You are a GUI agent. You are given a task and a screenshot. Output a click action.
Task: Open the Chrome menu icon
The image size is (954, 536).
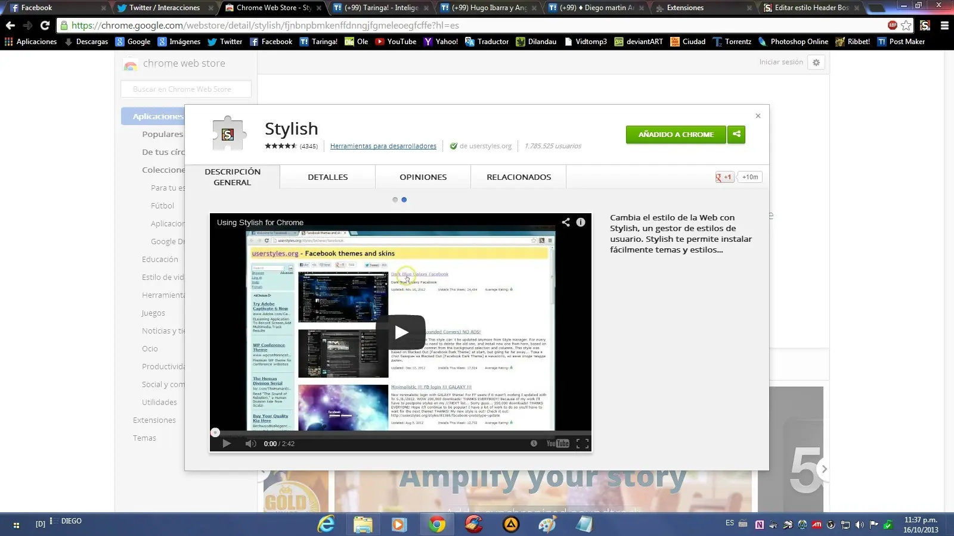944,26
